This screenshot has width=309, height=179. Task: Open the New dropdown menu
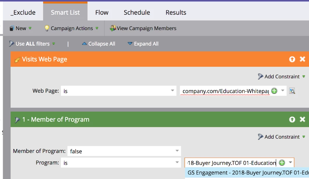(20, 28)
